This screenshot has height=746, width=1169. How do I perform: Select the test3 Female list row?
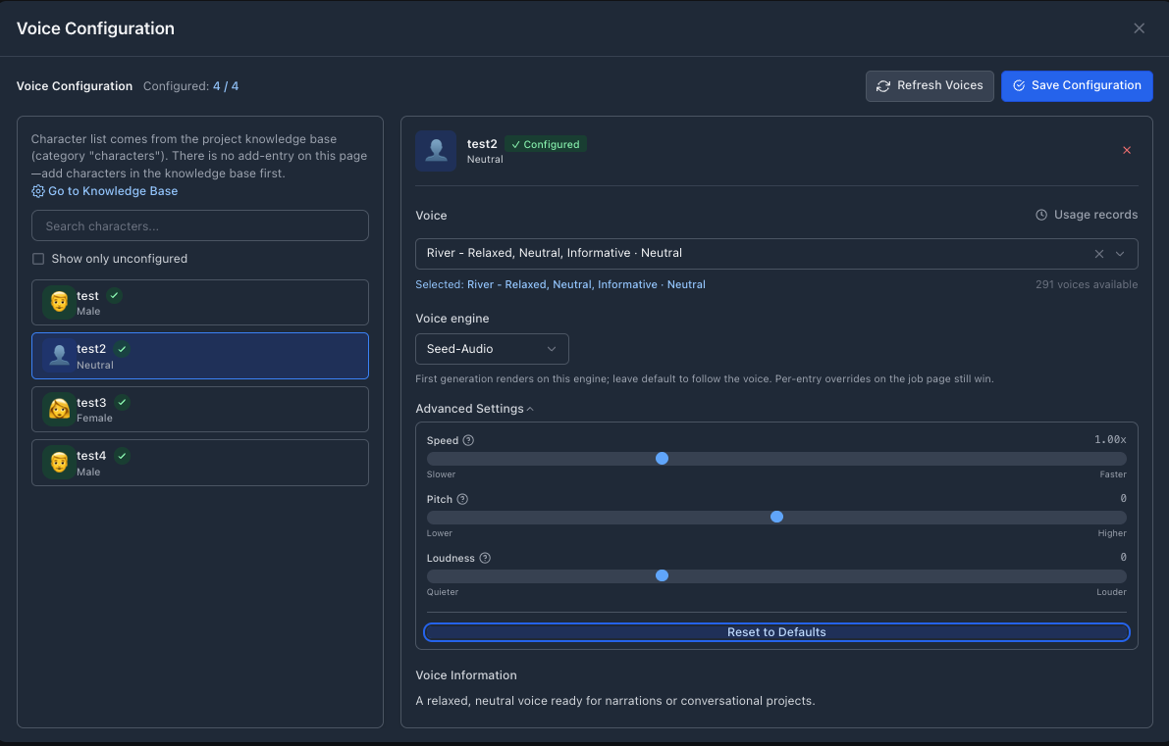tap(200, 409)
